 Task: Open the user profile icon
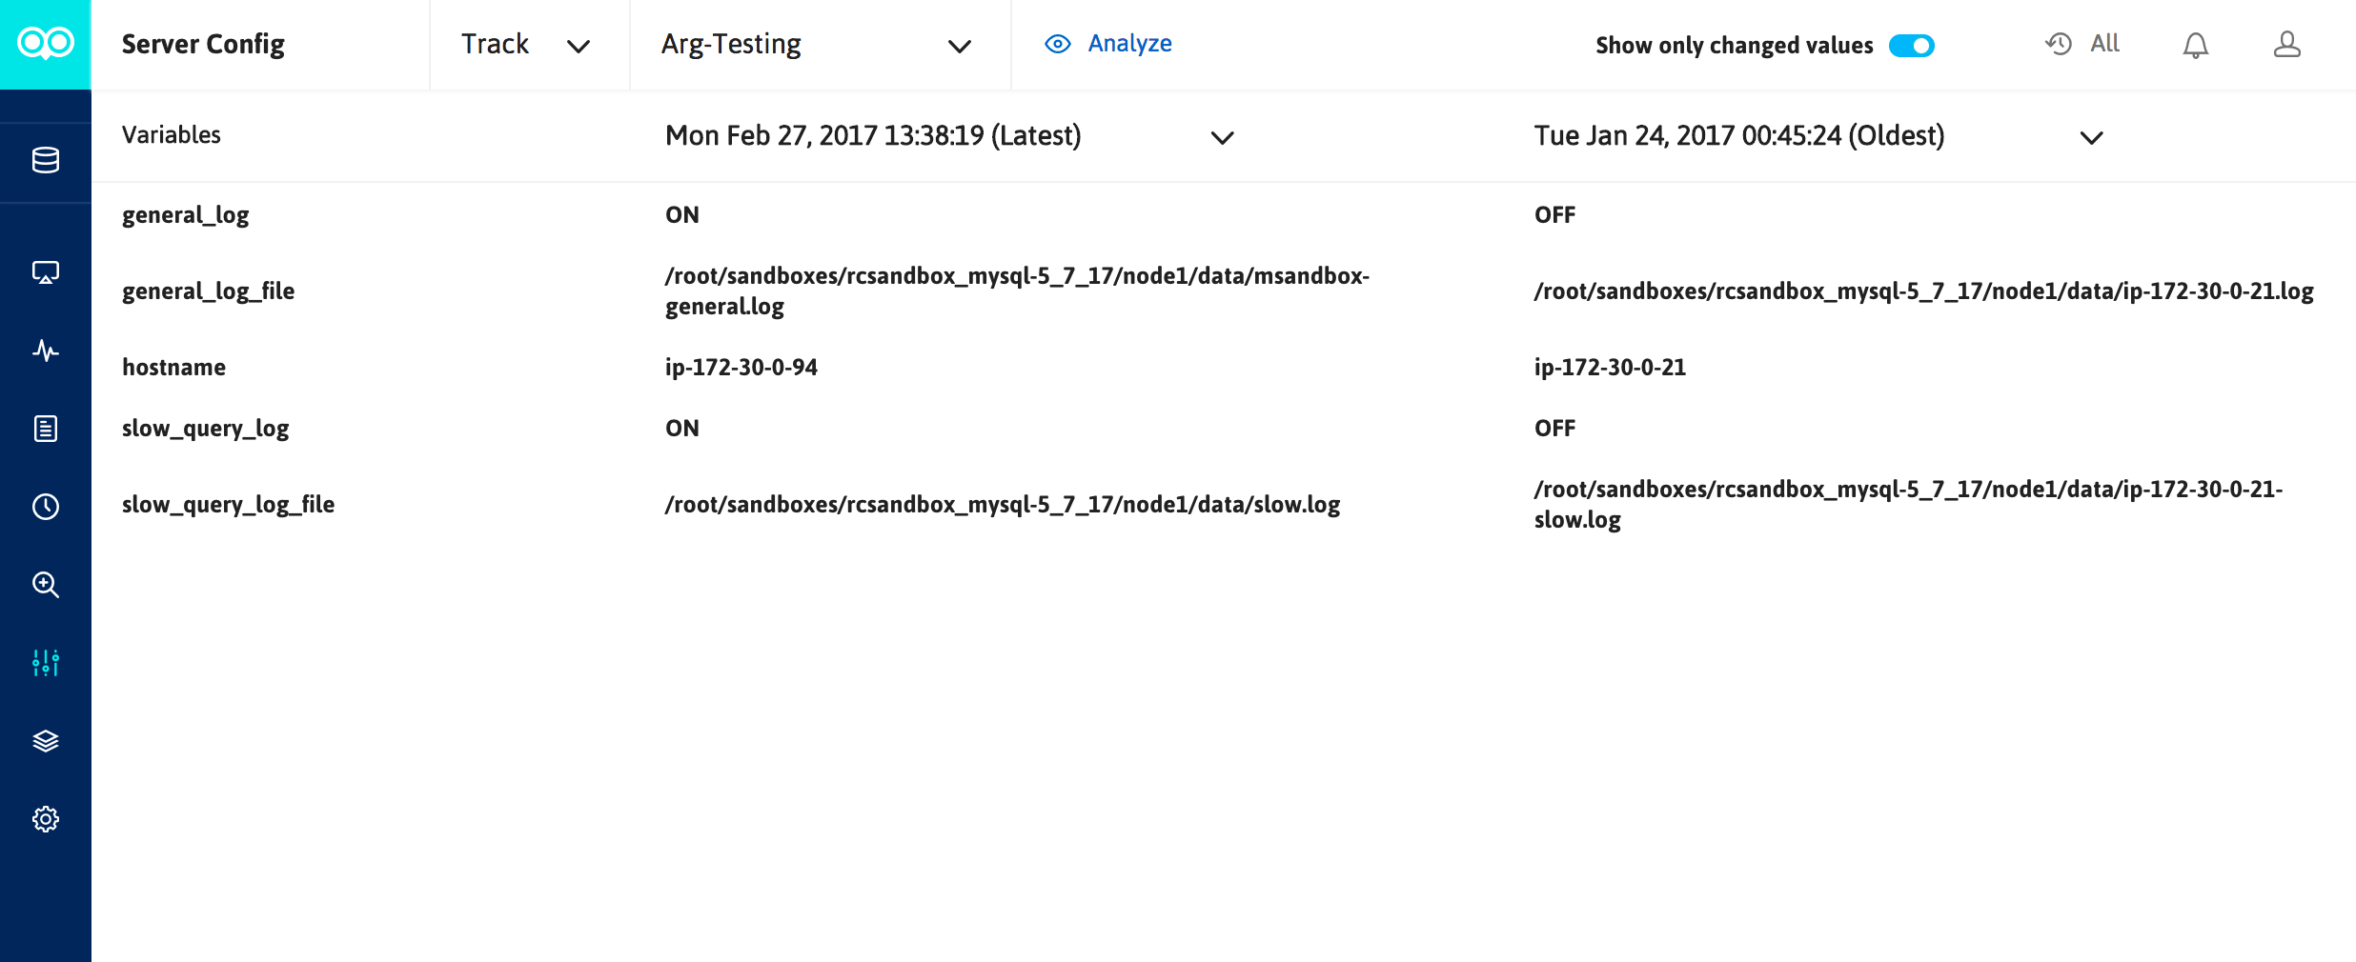pos(2287,45)
